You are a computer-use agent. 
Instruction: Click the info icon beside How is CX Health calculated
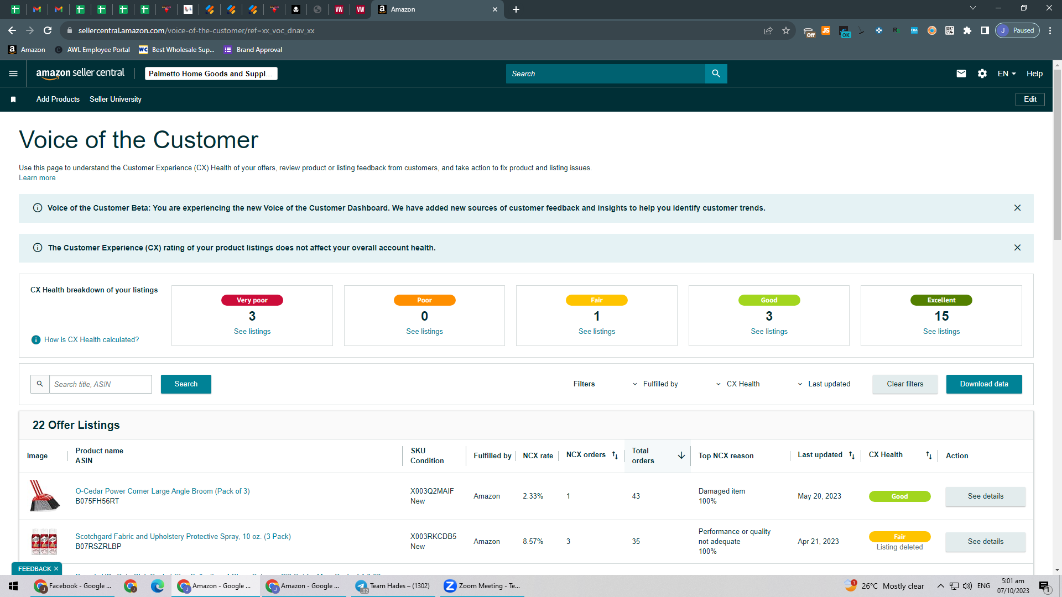pos(36,340)
